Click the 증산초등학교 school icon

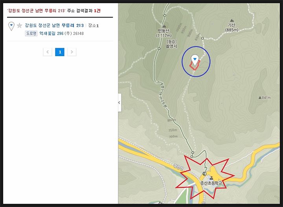211,178
